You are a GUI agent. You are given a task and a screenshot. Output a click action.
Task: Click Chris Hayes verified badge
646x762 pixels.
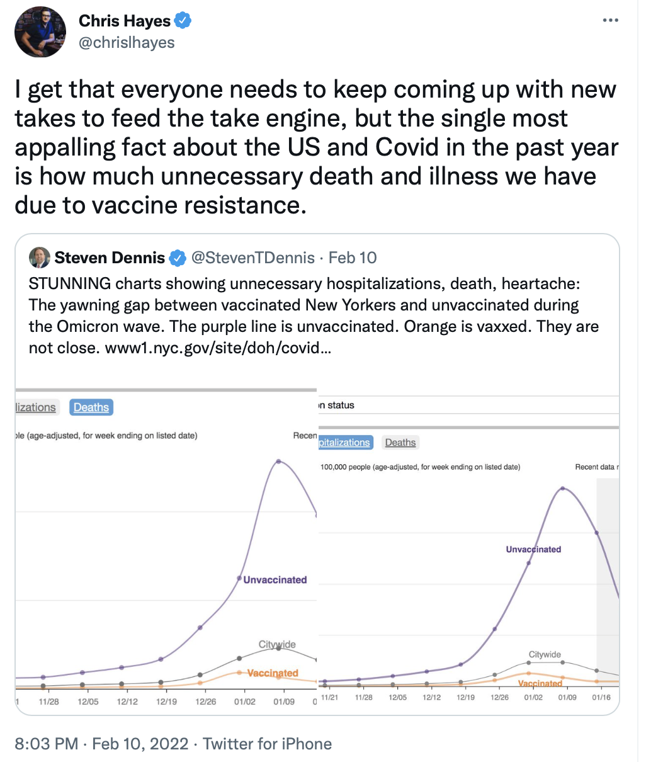(x=183, y=21)
